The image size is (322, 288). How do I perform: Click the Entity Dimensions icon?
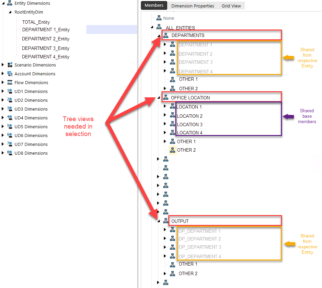[x=9, y=3]
